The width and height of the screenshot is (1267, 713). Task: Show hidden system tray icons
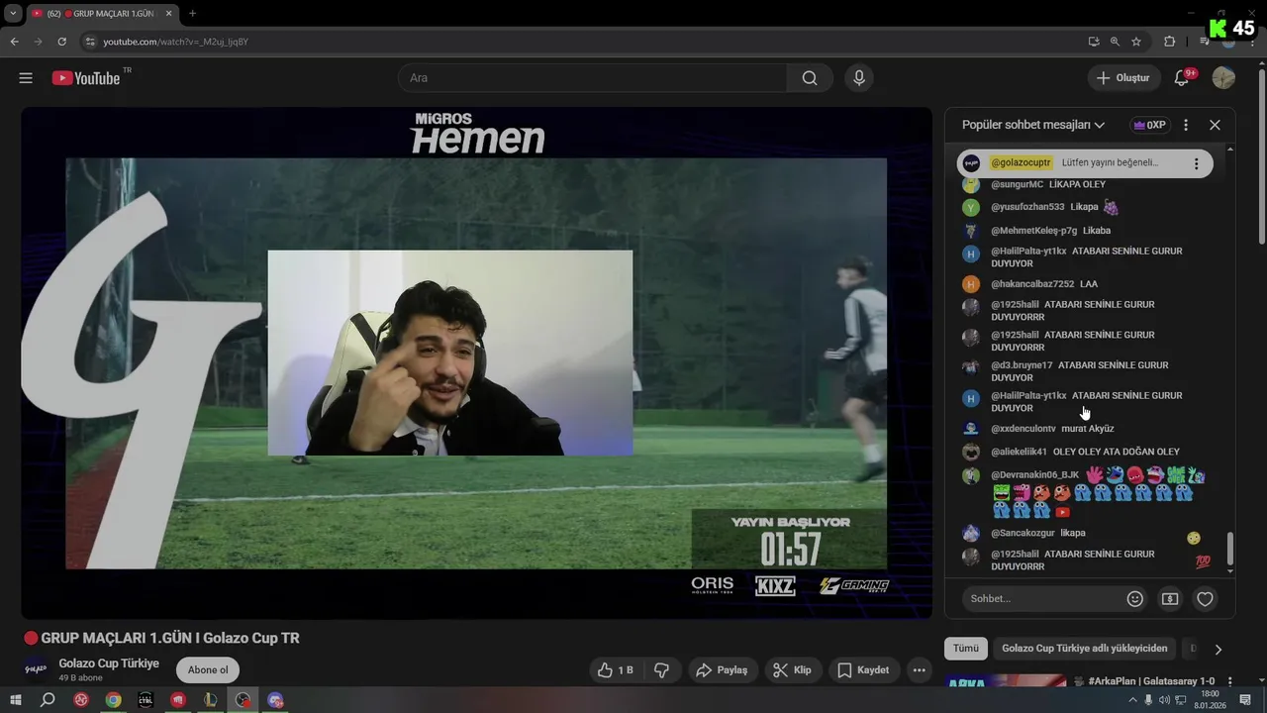(1132, 700)
